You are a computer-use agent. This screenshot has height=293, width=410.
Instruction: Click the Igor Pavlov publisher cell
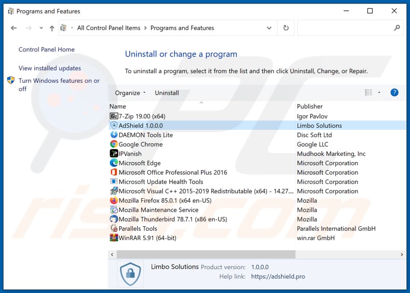tap(312, 116)
